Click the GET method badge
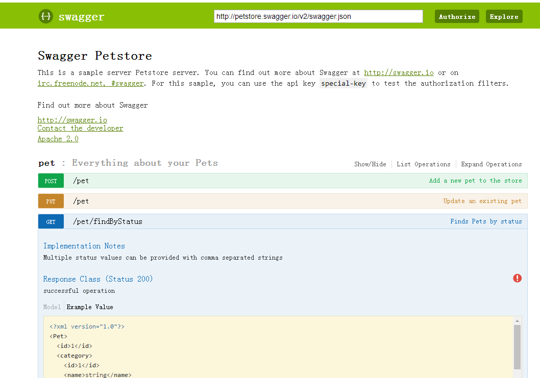 click(x=51, y=221)
